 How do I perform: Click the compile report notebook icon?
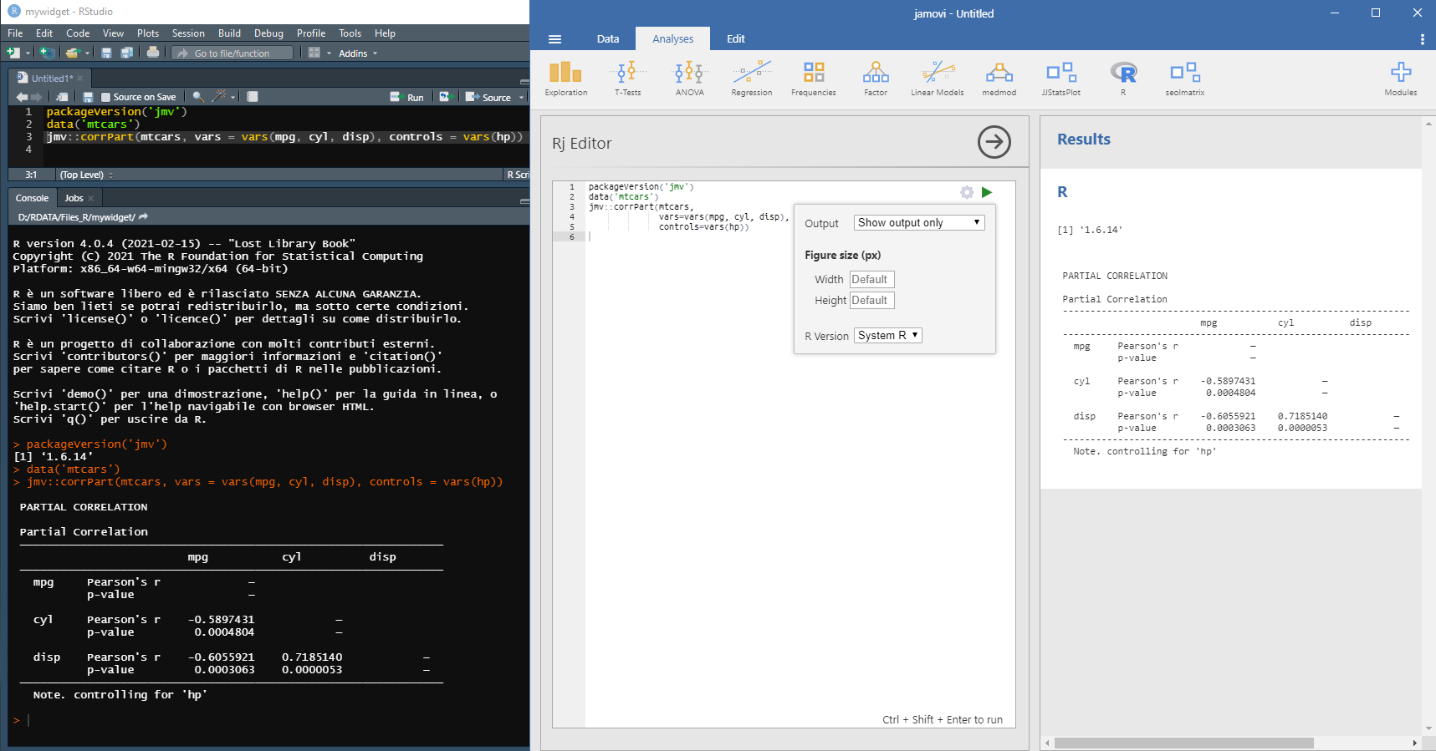[x=252, y=97]
